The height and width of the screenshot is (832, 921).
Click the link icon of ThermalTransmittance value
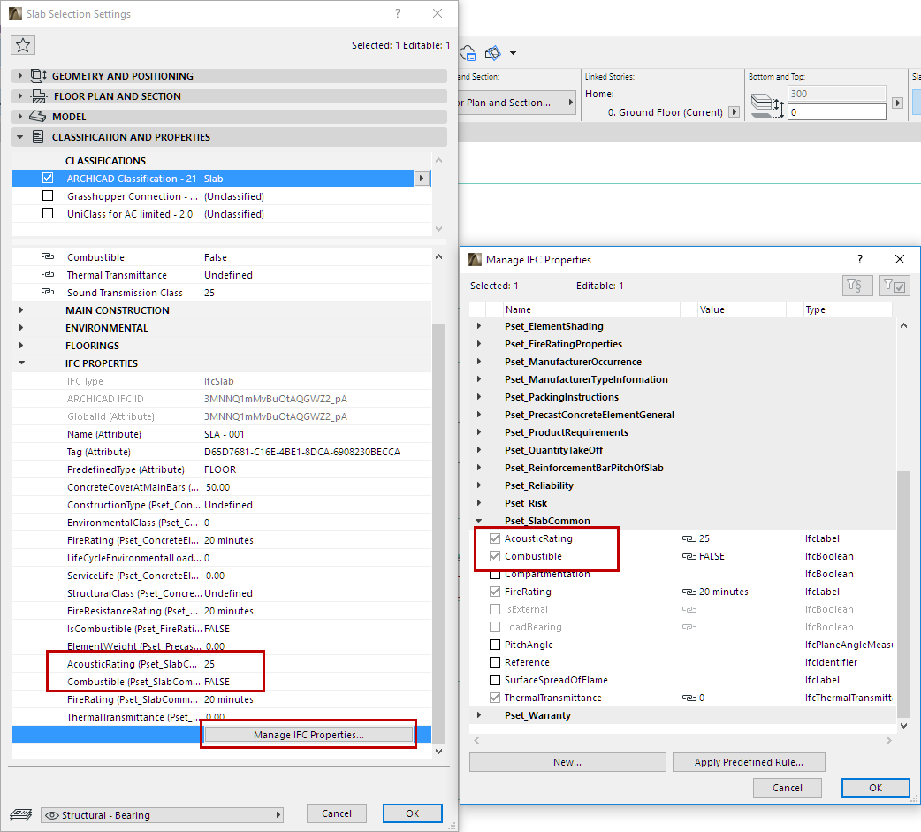click(x=689, y=698)
